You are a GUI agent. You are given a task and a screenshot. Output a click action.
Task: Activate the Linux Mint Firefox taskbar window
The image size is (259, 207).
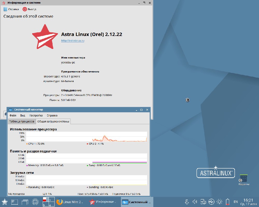(x=69, y=202)
